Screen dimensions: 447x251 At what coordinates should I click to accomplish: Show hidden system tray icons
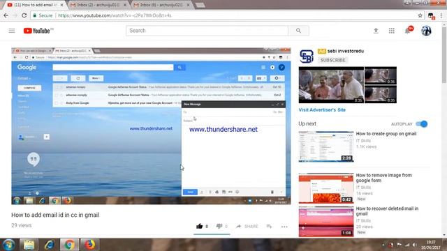(x=383, y=245)
